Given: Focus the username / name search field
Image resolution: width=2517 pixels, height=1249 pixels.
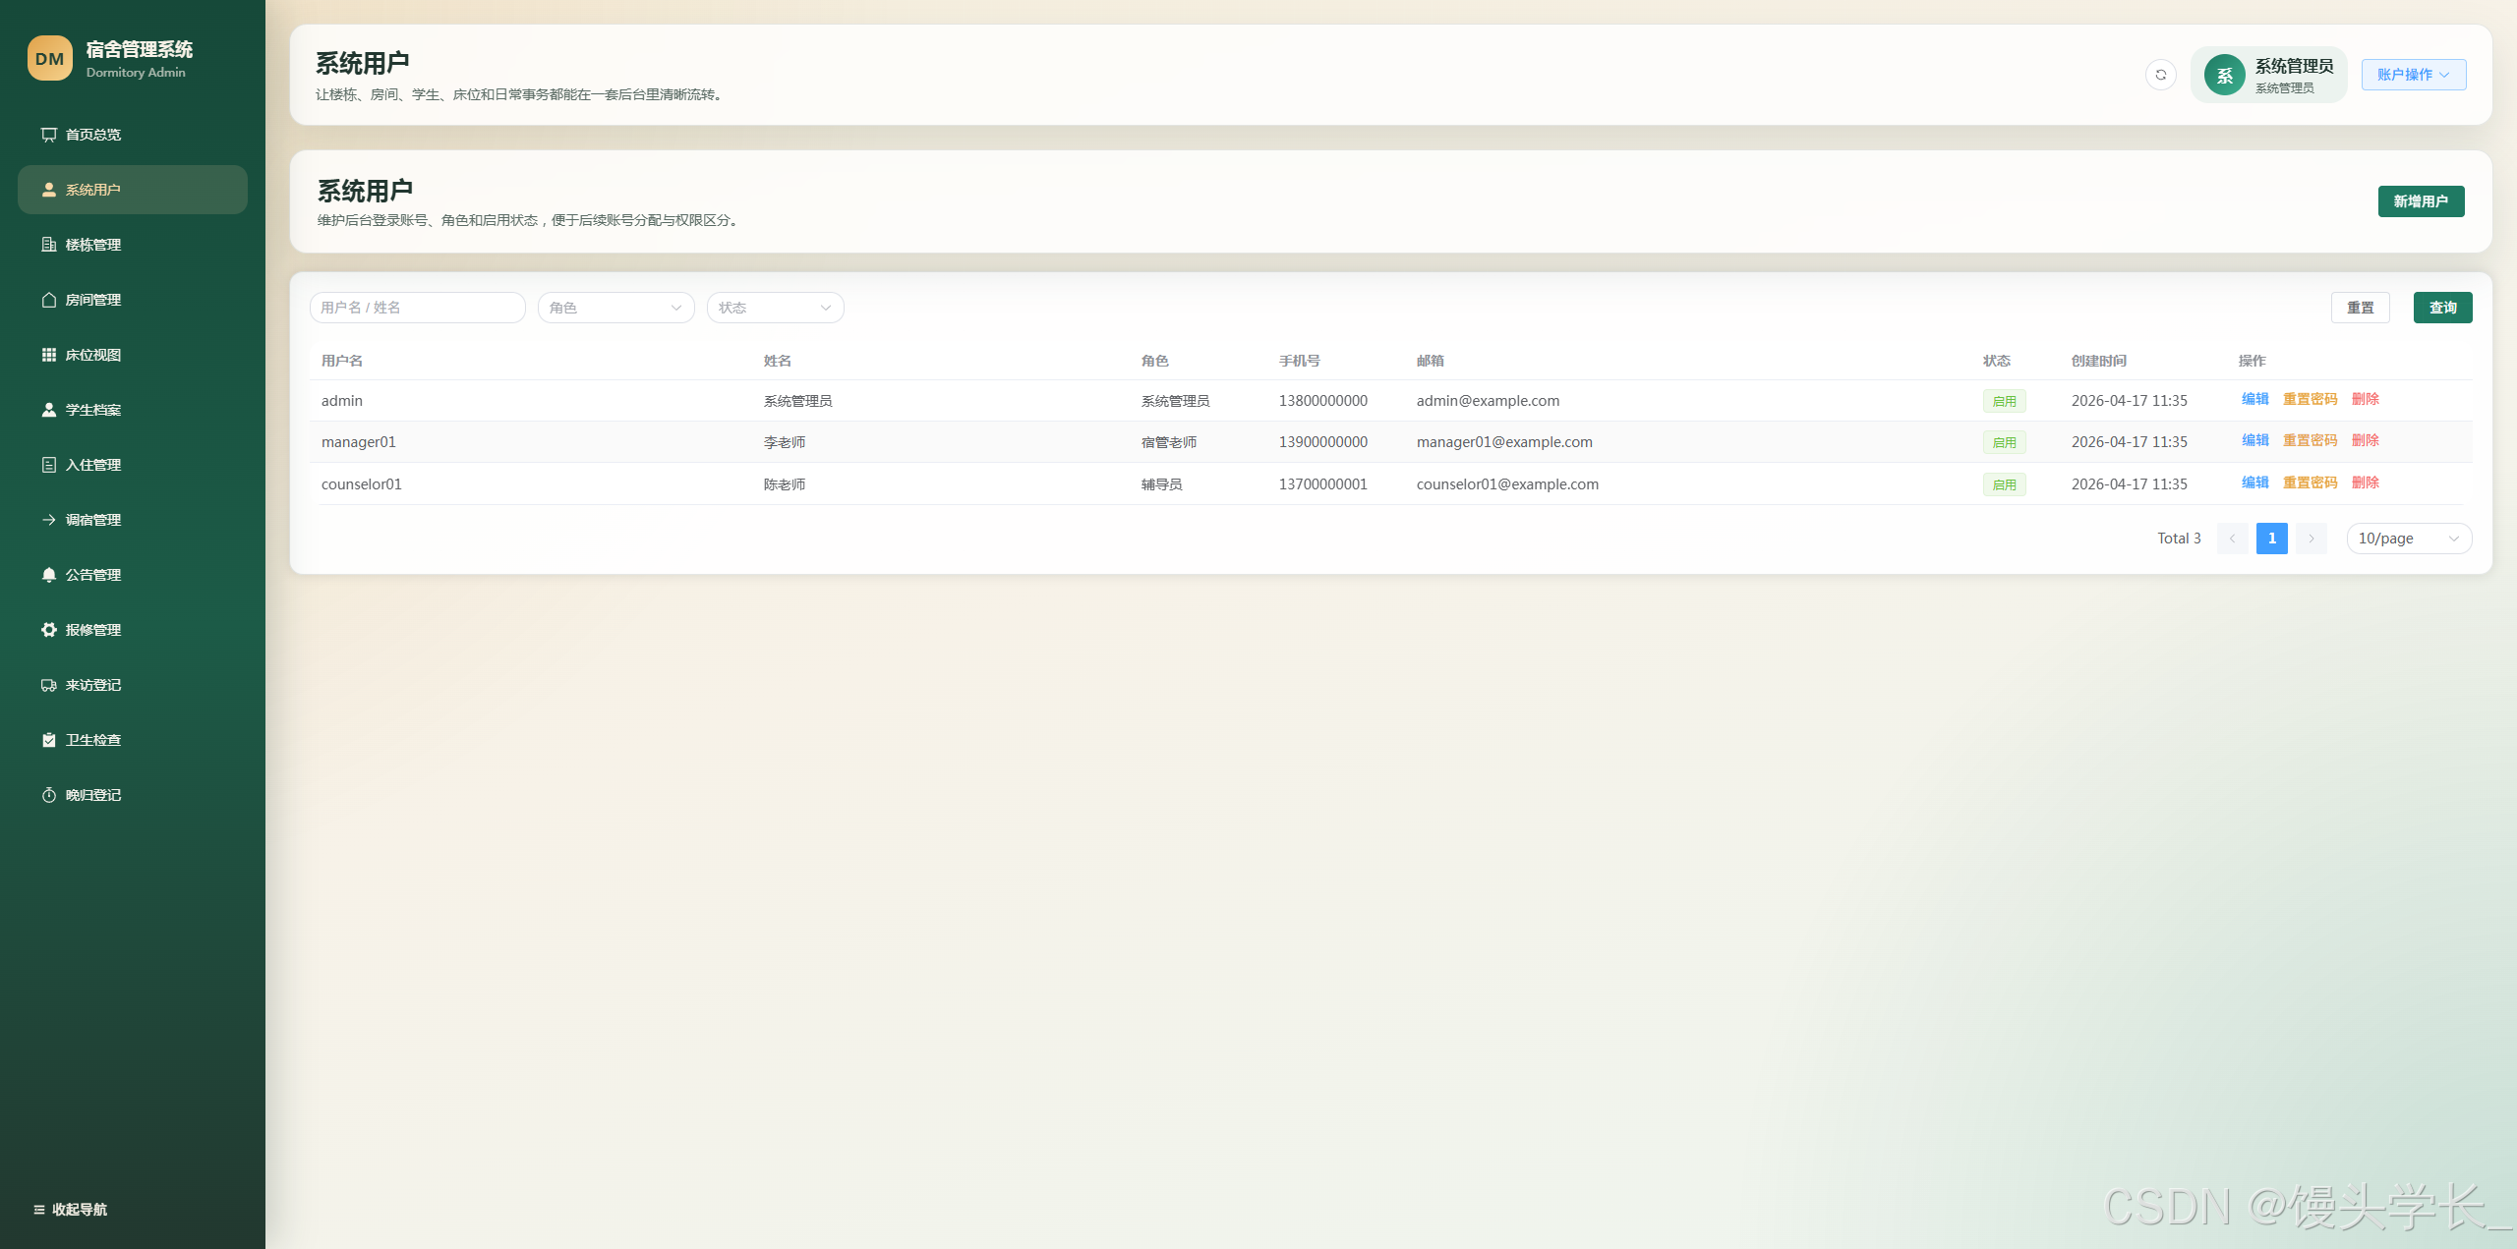Looking at the screenshot, I should point(417,308).
